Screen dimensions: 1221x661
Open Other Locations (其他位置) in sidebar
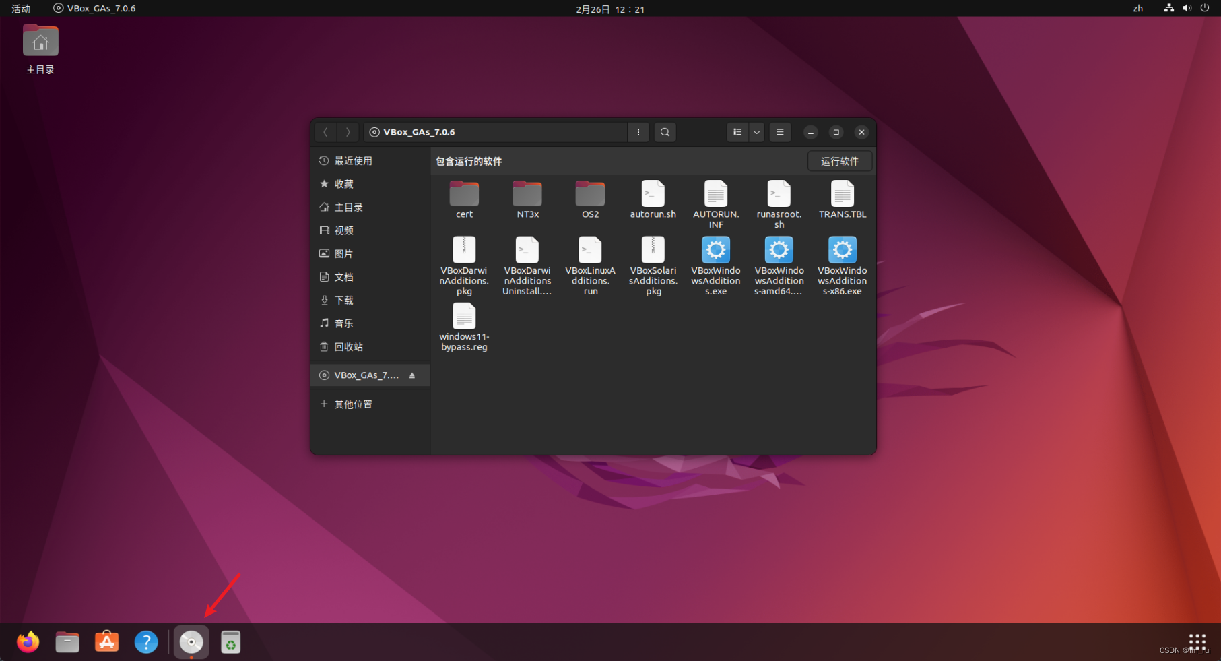(370, 404)
